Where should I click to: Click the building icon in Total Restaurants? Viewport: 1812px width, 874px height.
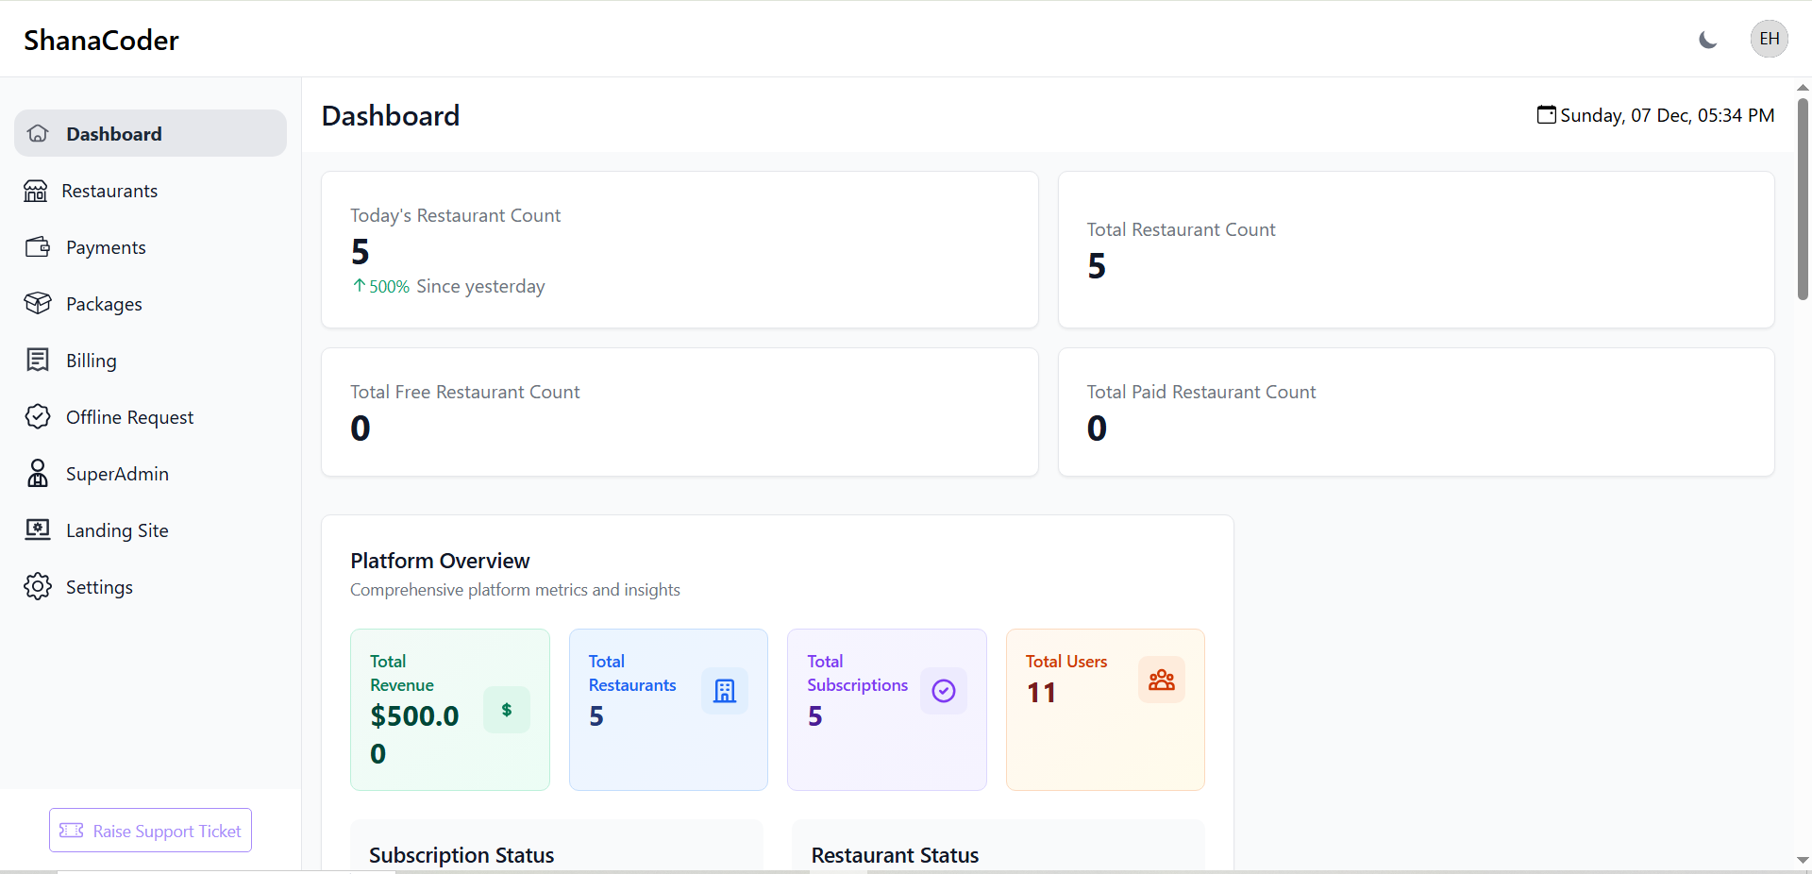[725, 691]
